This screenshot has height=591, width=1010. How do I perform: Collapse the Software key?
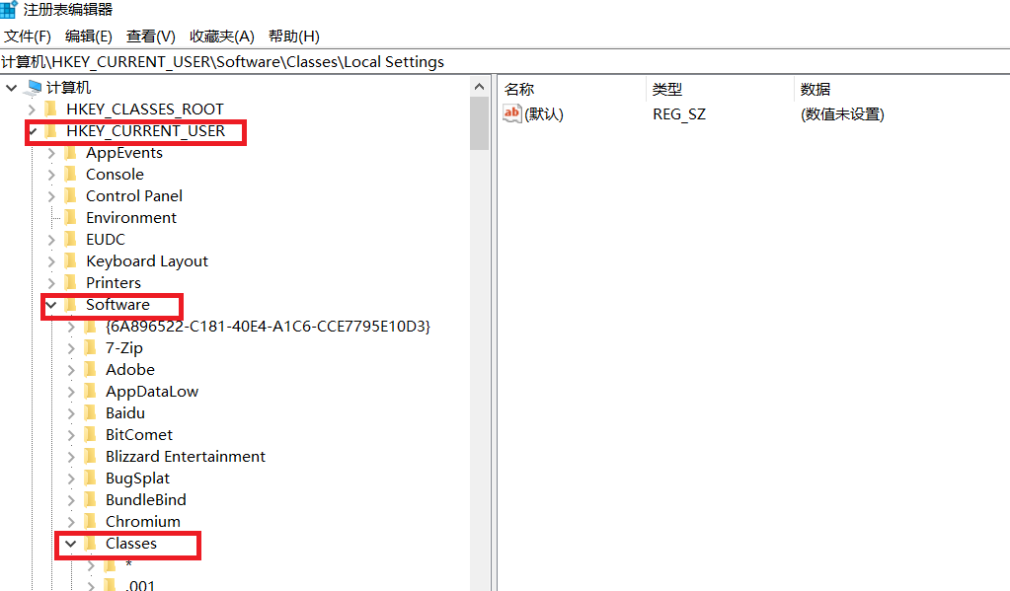pyautogui.click(x=51, y=305)
